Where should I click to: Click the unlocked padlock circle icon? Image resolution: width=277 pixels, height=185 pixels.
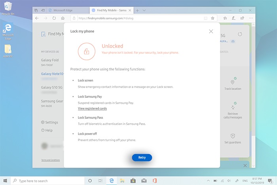coord(87,51)
